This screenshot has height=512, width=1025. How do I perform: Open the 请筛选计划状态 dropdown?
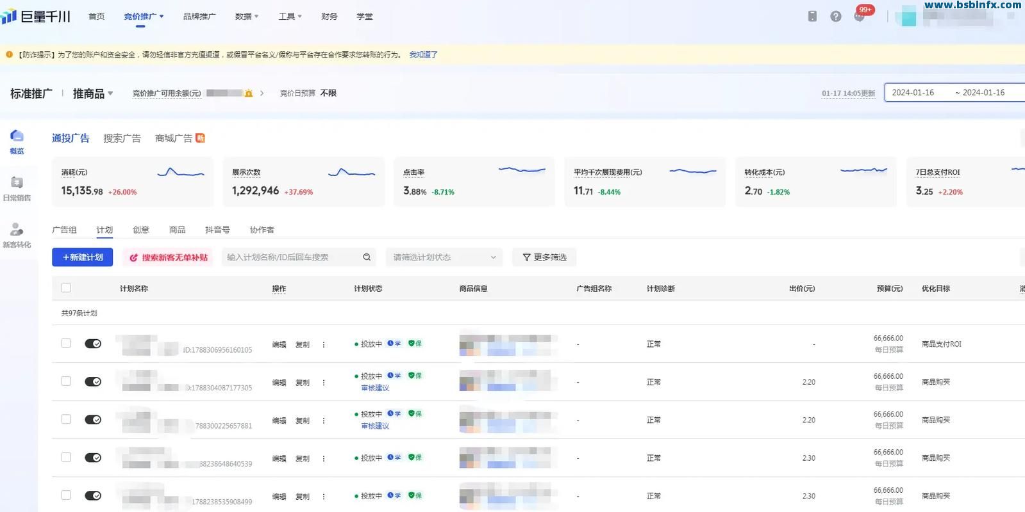click(444, 257)
